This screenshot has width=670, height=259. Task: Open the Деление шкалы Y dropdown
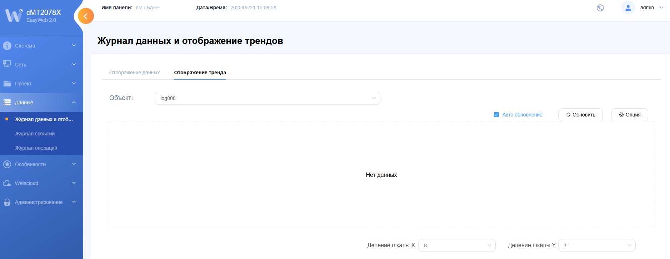point(596,245)
